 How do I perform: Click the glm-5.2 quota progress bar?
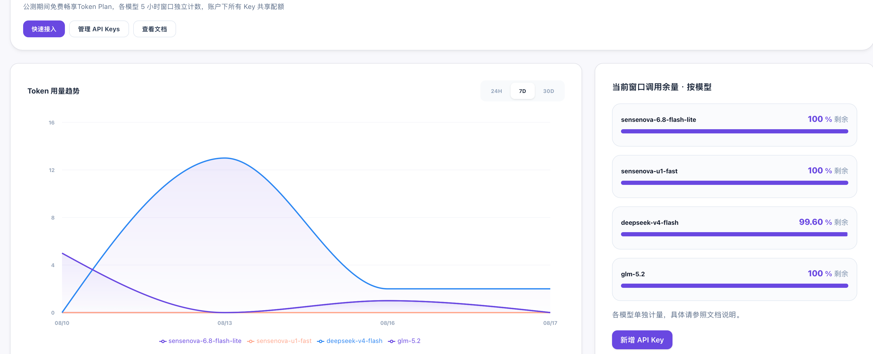click(x=735, y=286)
